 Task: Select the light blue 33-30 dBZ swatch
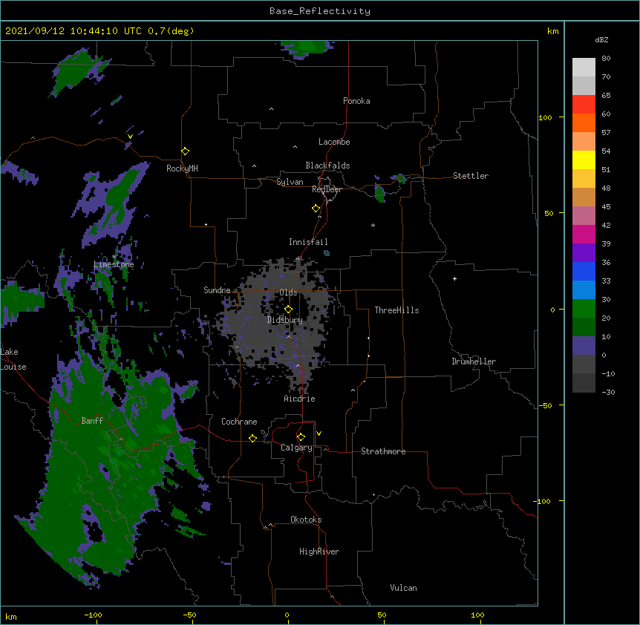[x=584, y=289]
